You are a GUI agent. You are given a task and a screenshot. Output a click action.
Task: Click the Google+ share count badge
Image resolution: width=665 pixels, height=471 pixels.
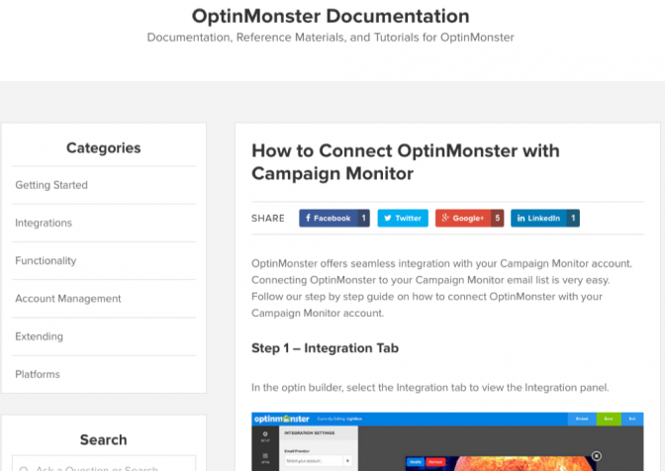[498, 219]
